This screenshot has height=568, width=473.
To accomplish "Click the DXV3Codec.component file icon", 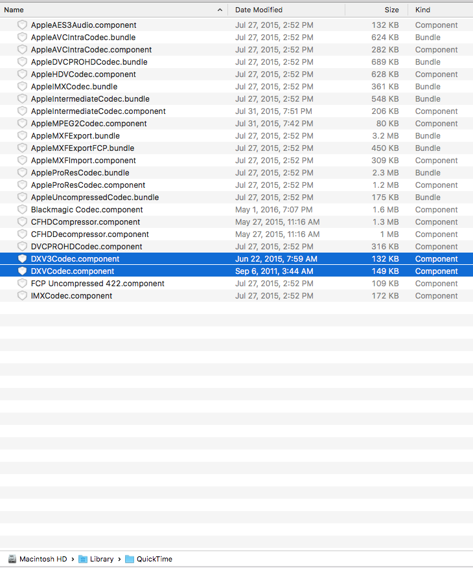I will click(x=23, y=259).
